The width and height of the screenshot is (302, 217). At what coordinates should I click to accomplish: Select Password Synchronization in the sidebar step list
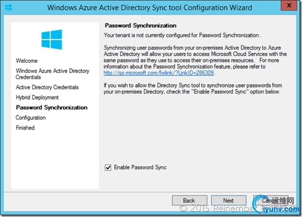(x=51, y=108)
